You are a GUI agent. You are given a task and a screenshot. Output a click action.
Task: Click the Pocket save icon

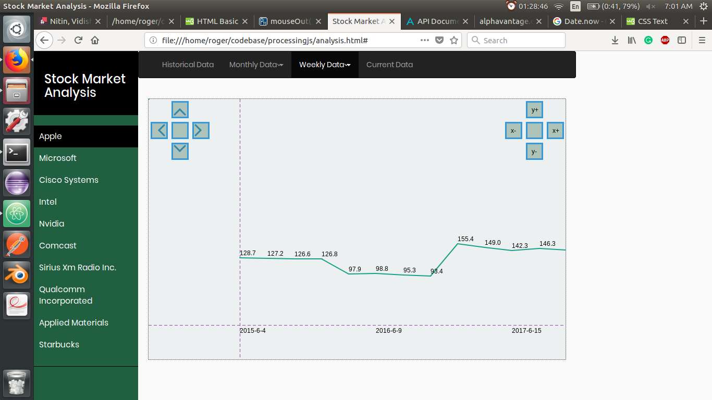(x=439, y=40)
